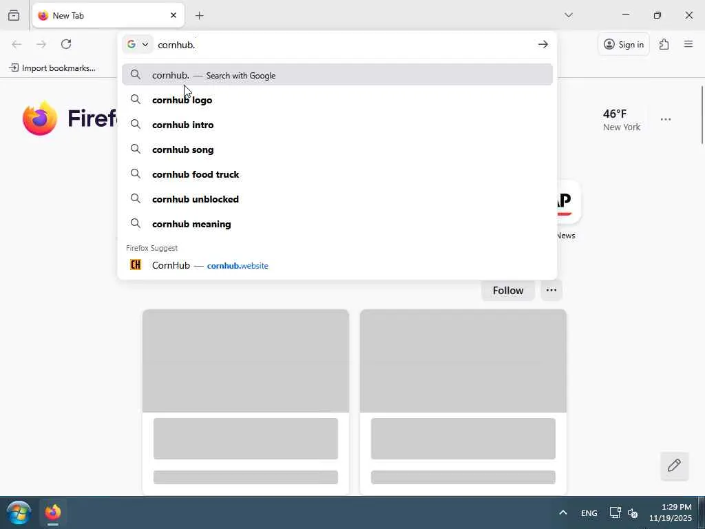The width and height of the screenshot is (705, 529).
Task: Open the Extensions puzzle icon
Action: (x=664, y=44)
